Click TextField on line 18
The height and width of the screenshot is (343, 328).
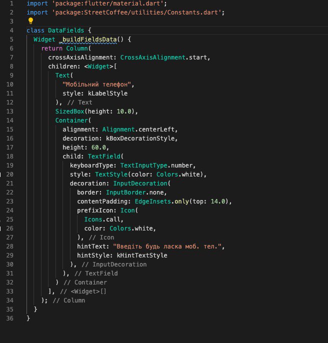(x=104, y=156)
